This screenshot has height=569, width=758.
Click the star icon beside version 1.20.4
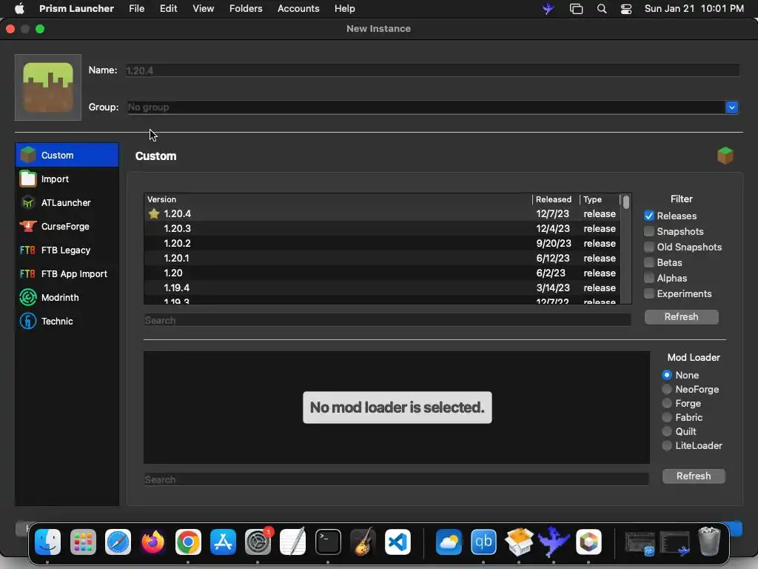pos(154,213)
